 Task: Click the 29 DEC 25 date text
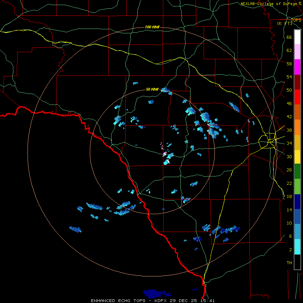tap(183, 301)
